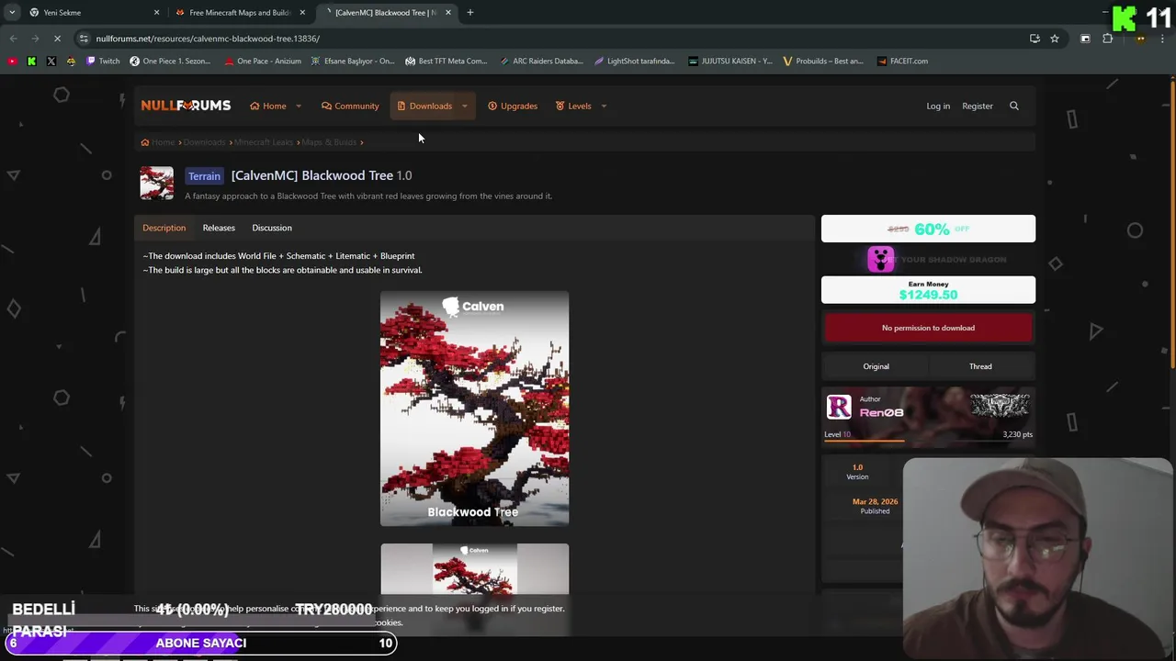The height and width of the screenshot is (661, 1176).
Task: Open the large Blackwood Tree image
Action: [x=474, y=409]
